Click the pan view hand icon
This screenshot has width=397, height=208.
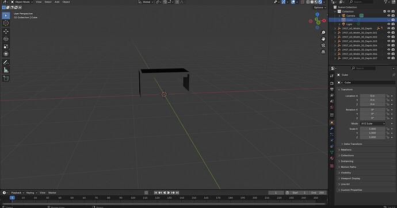tap(323, 39)
